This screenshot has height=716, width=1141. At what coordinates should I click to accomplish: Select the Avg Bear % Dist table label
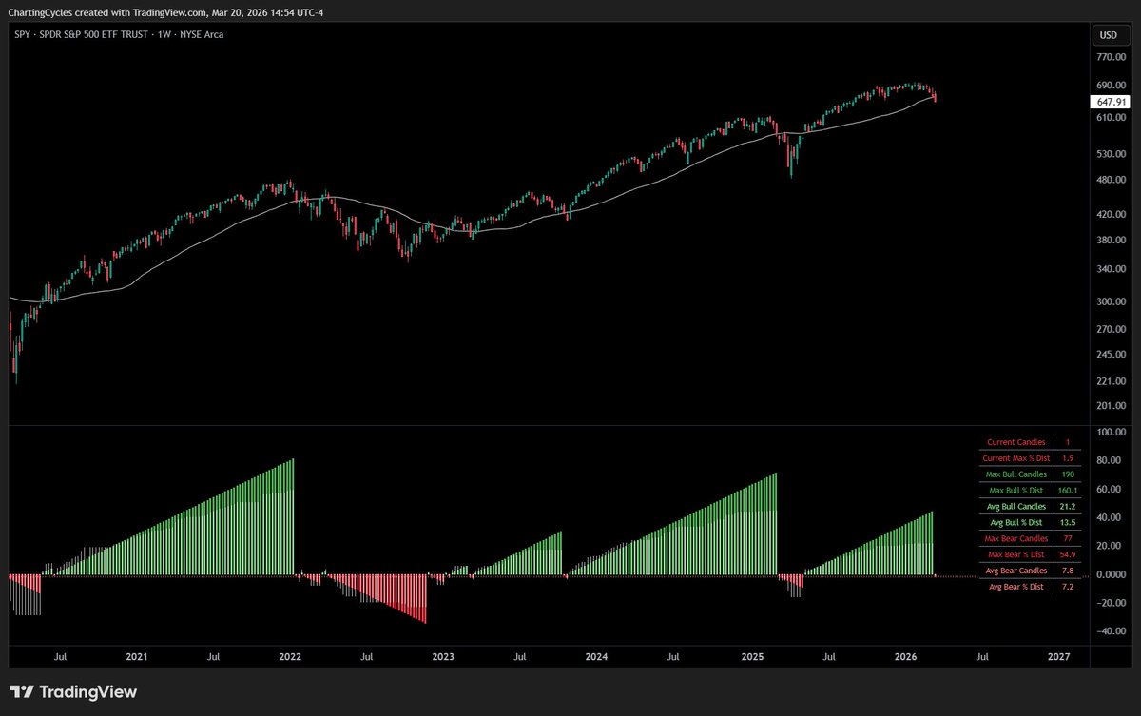tap(1016, 587)
